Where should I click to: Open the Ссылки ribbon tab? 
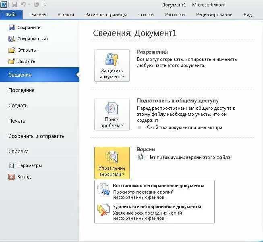tap(146, 15)
